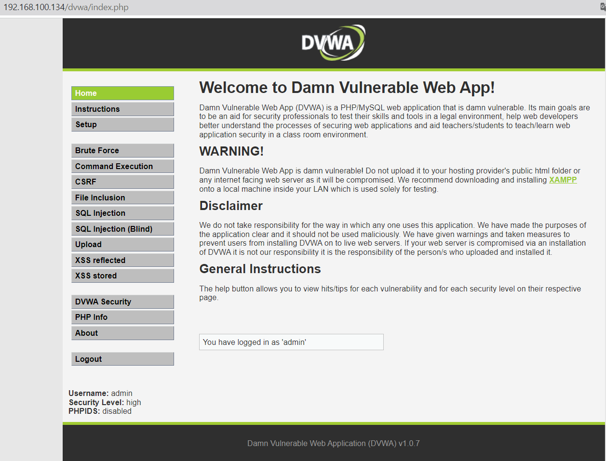This screenshot has width=606, height=461.
Task: Open the Brute Force vulnerability page
Action: [x=122, y=150]
